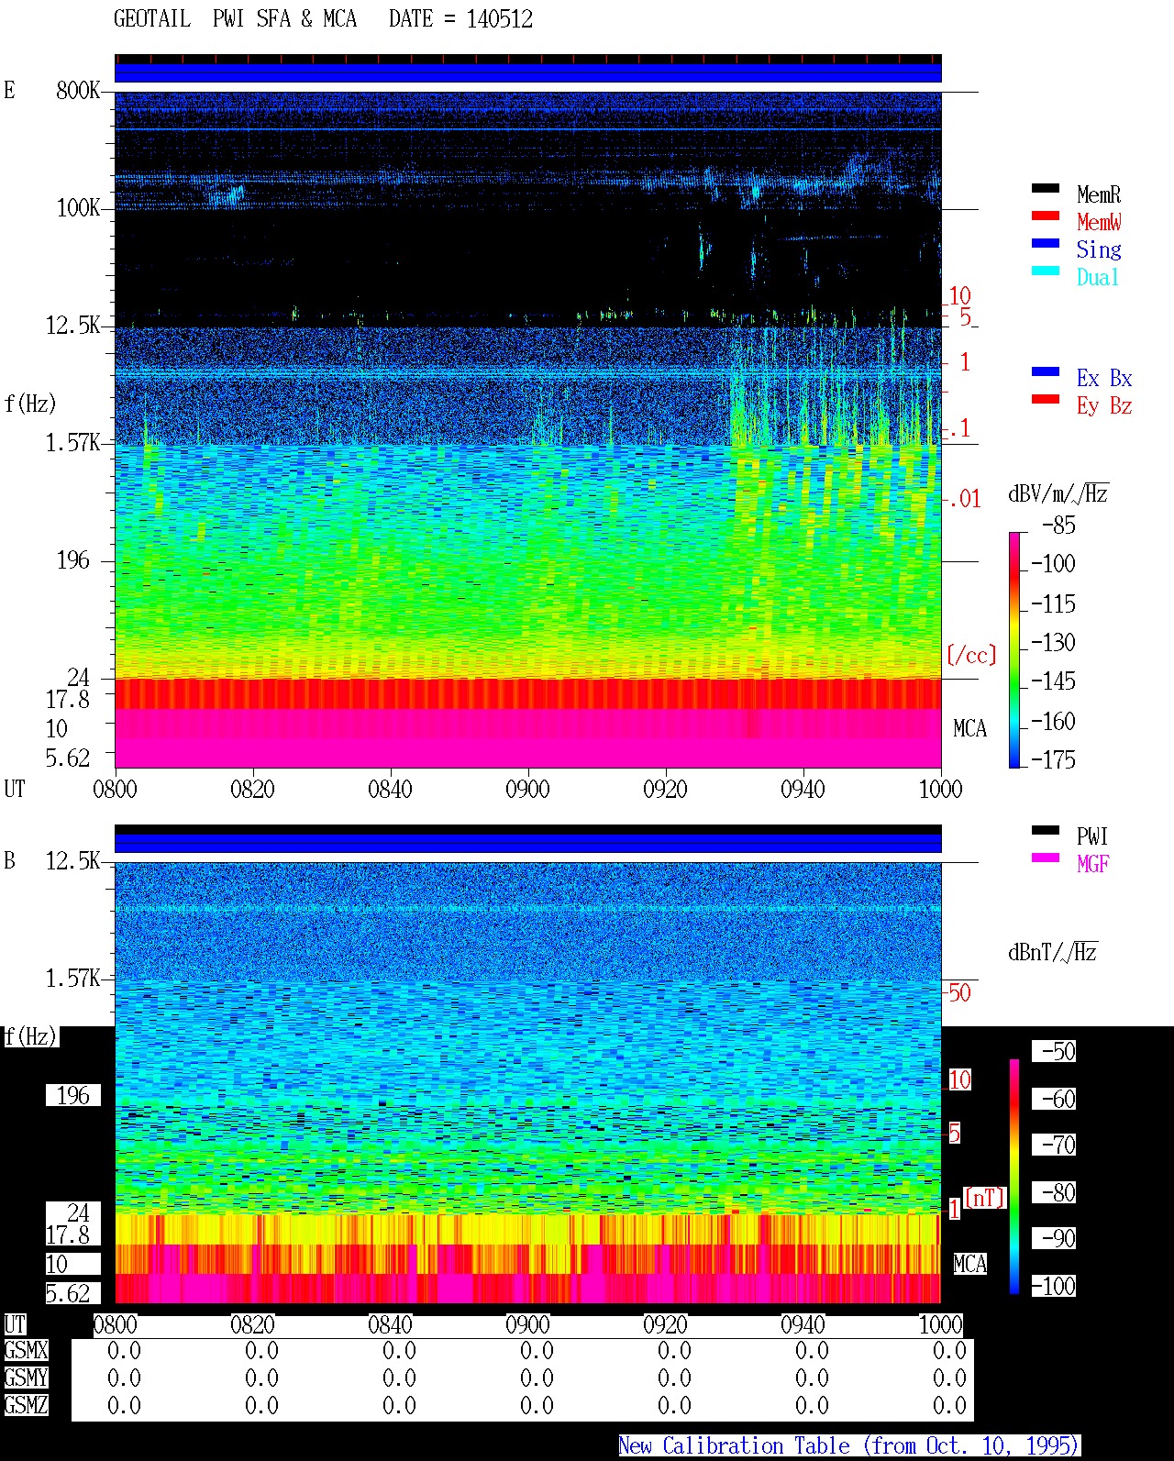The height and width of the screenshot is (1461, 1174).
Task: Click the -160 value on E color scale
Action: pos(1053,721)
